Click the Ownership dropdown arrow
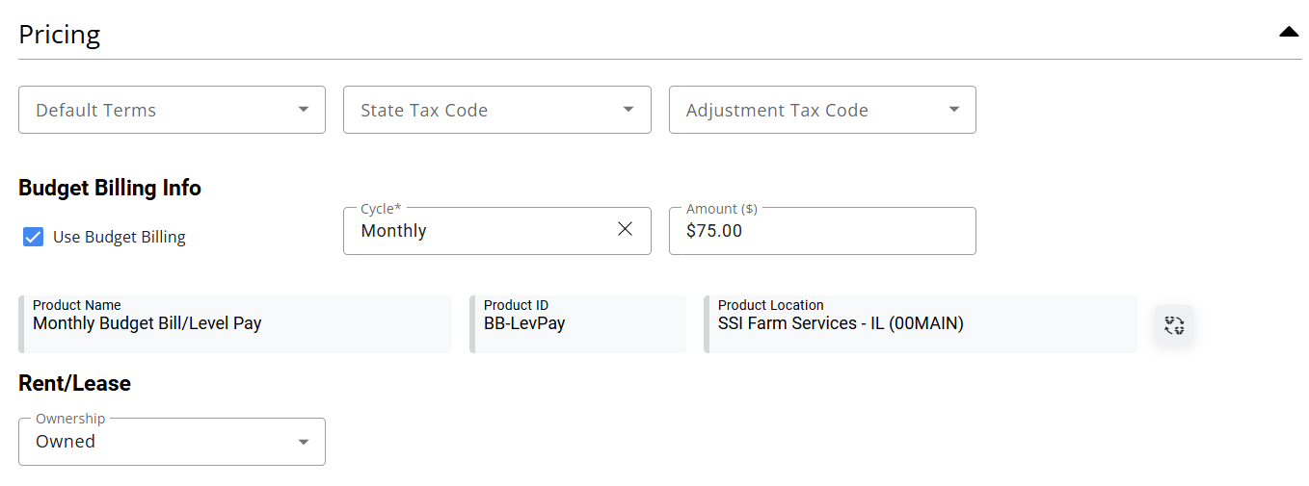Viewport: 1309px width, 486px height. point(304,442)
